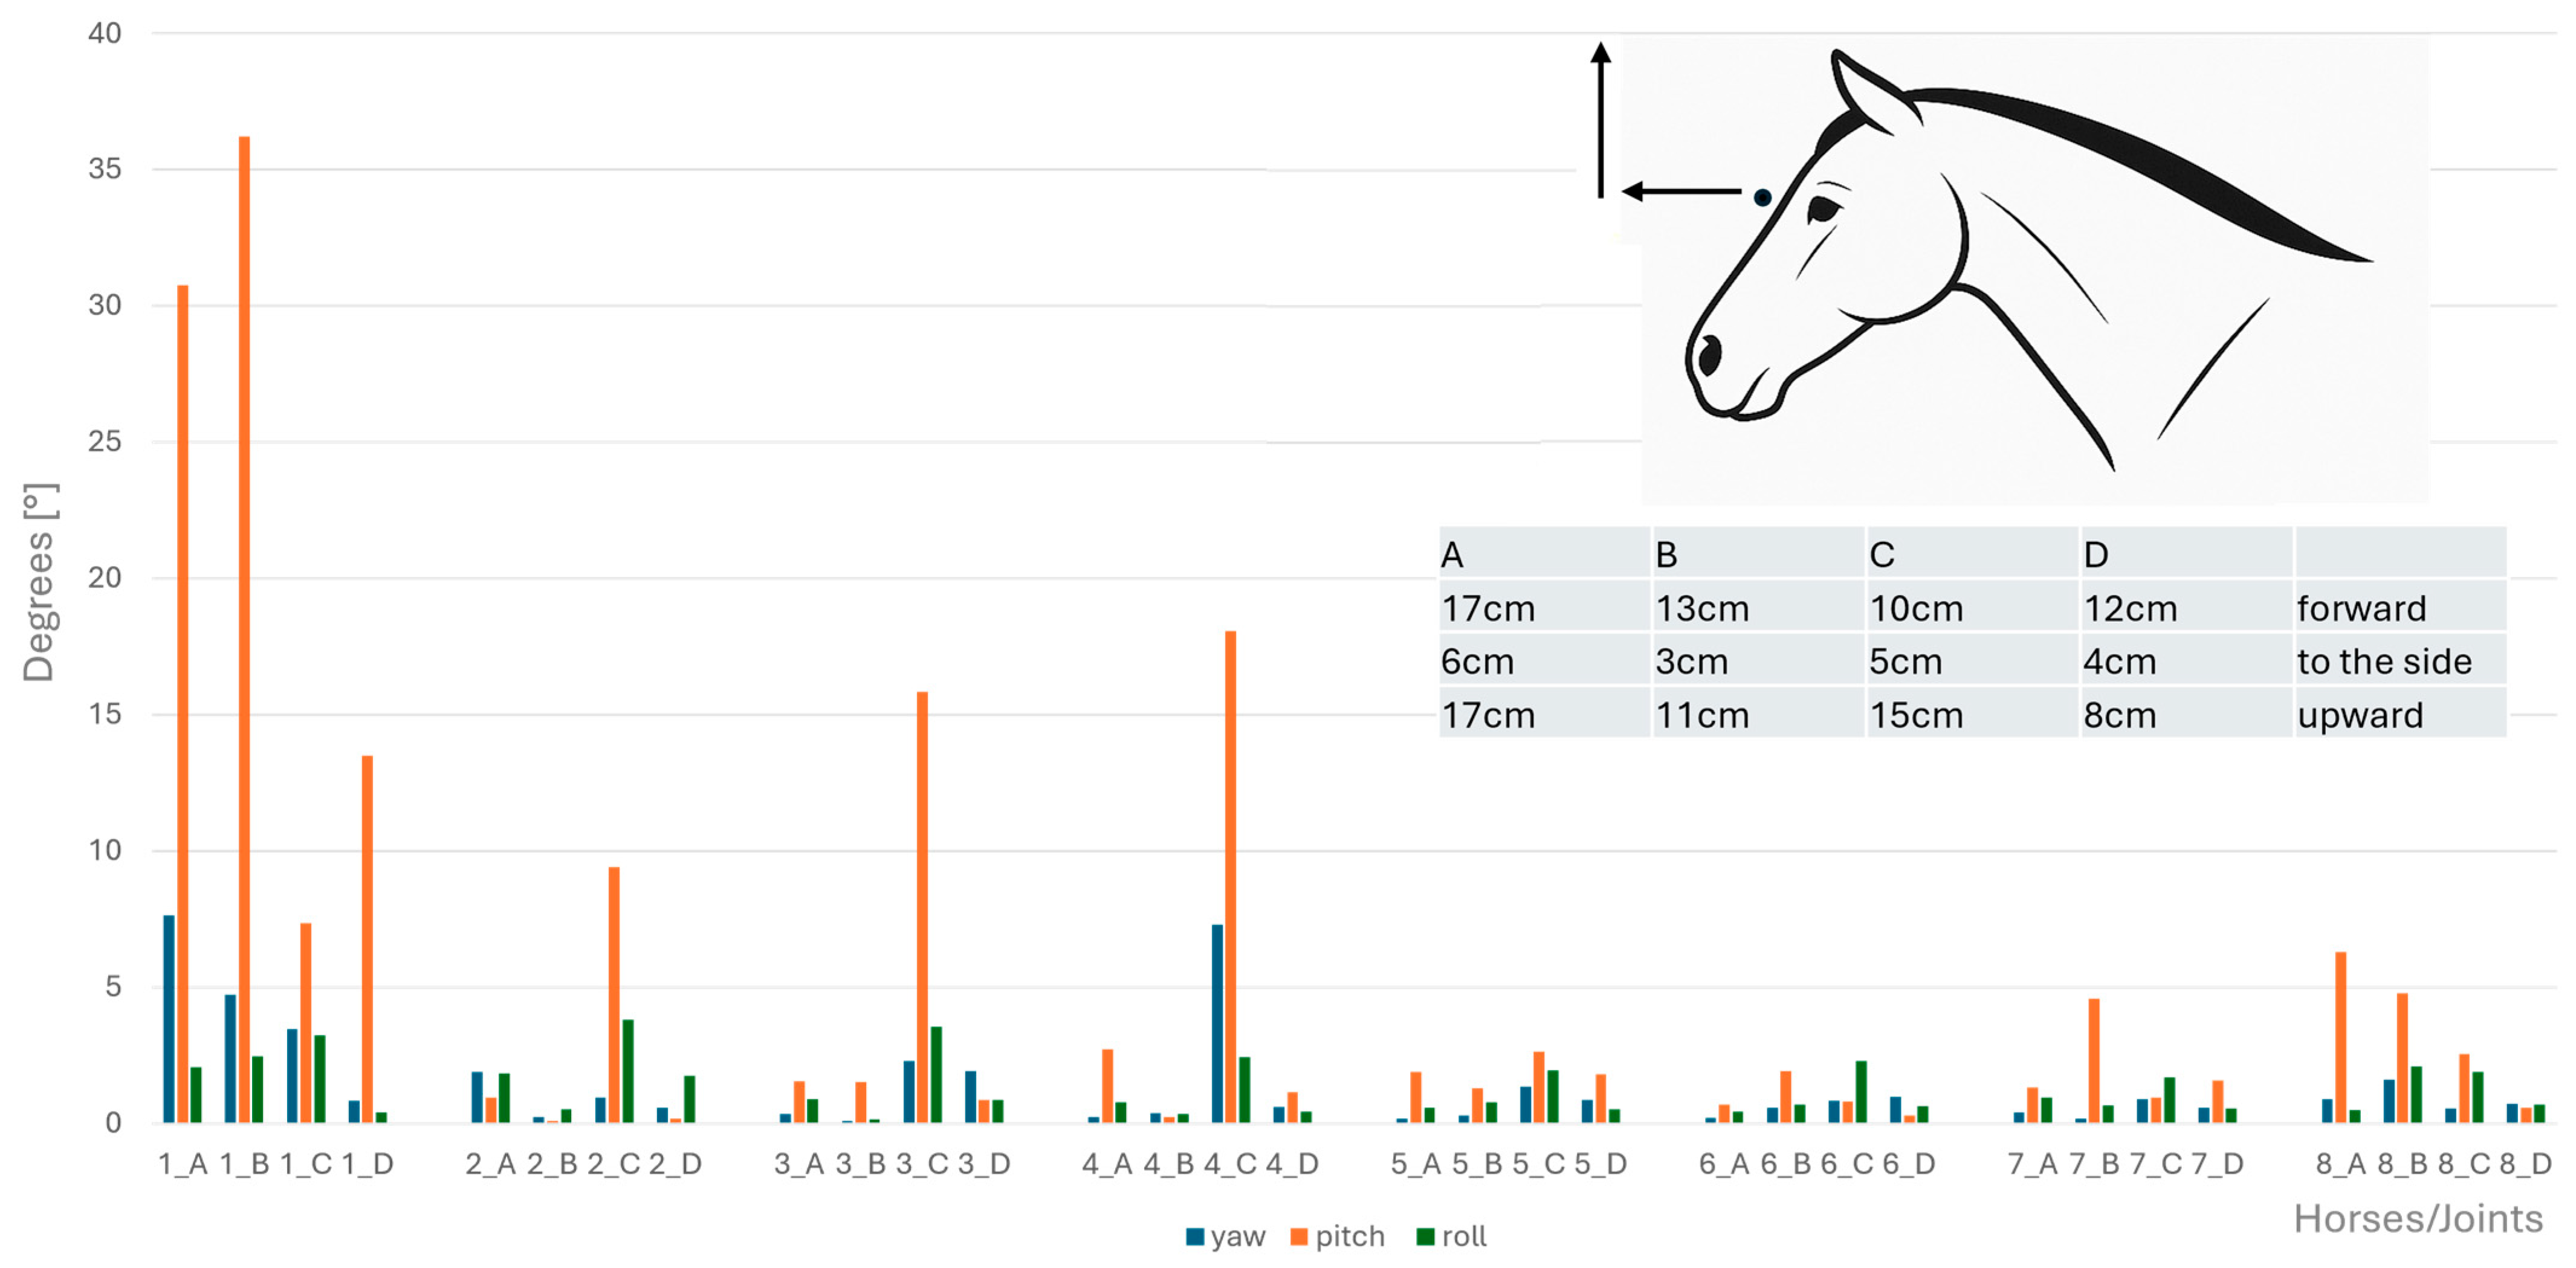2576x1268 pixels.
Task: Click the orange pitch bar at 1_D
Action: coord(367,939)
